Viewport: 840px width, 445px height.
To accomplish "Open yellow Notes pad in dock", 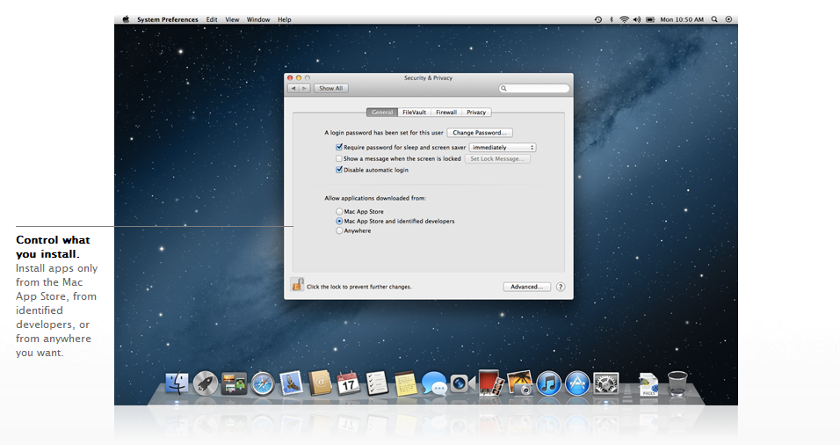I will (x=406, y=384).
